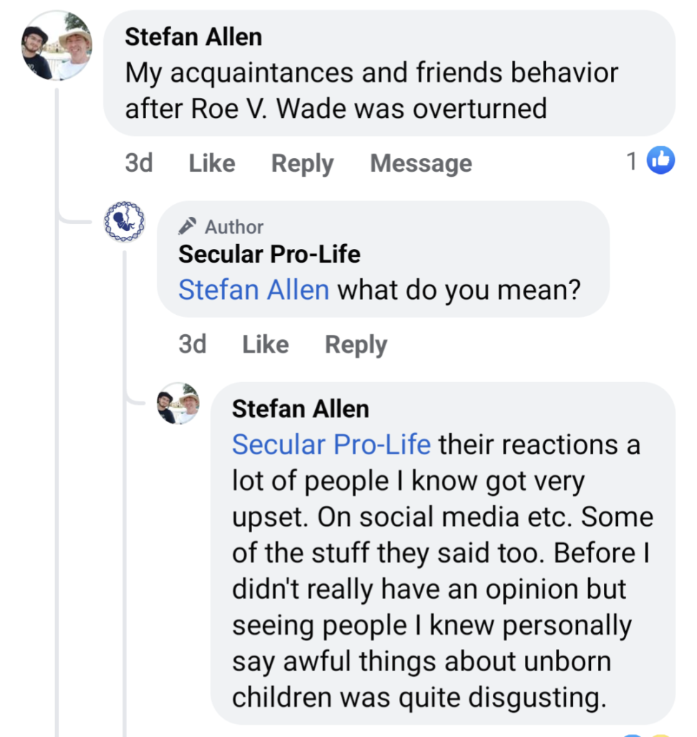The height and width of the screenshot is (737, 697).
Task: Click blue Secular Pro-Life mention in nested reply
Action: click(x=331, y=444)
